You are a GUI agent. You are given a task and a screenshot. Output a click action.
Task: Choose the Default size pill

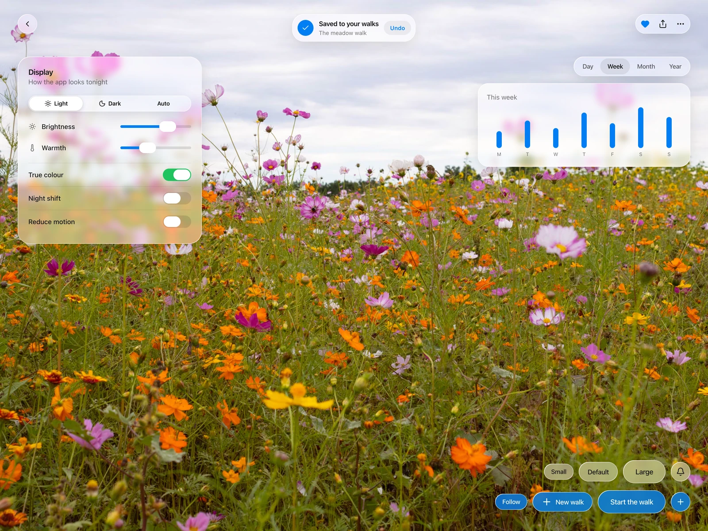598,472
